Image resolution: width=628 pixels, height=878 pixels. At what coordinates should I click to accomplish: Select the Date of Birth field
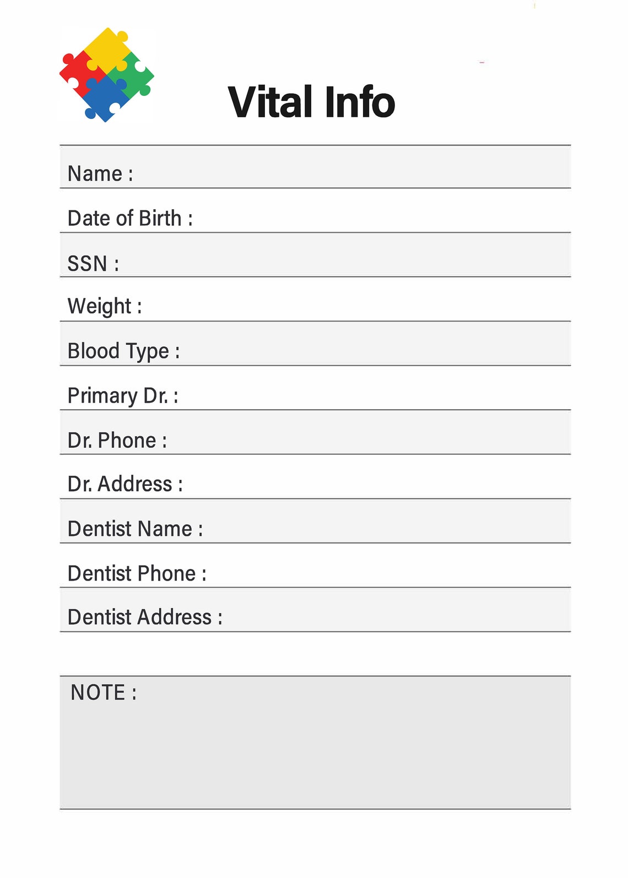click(x=315, y=211)
